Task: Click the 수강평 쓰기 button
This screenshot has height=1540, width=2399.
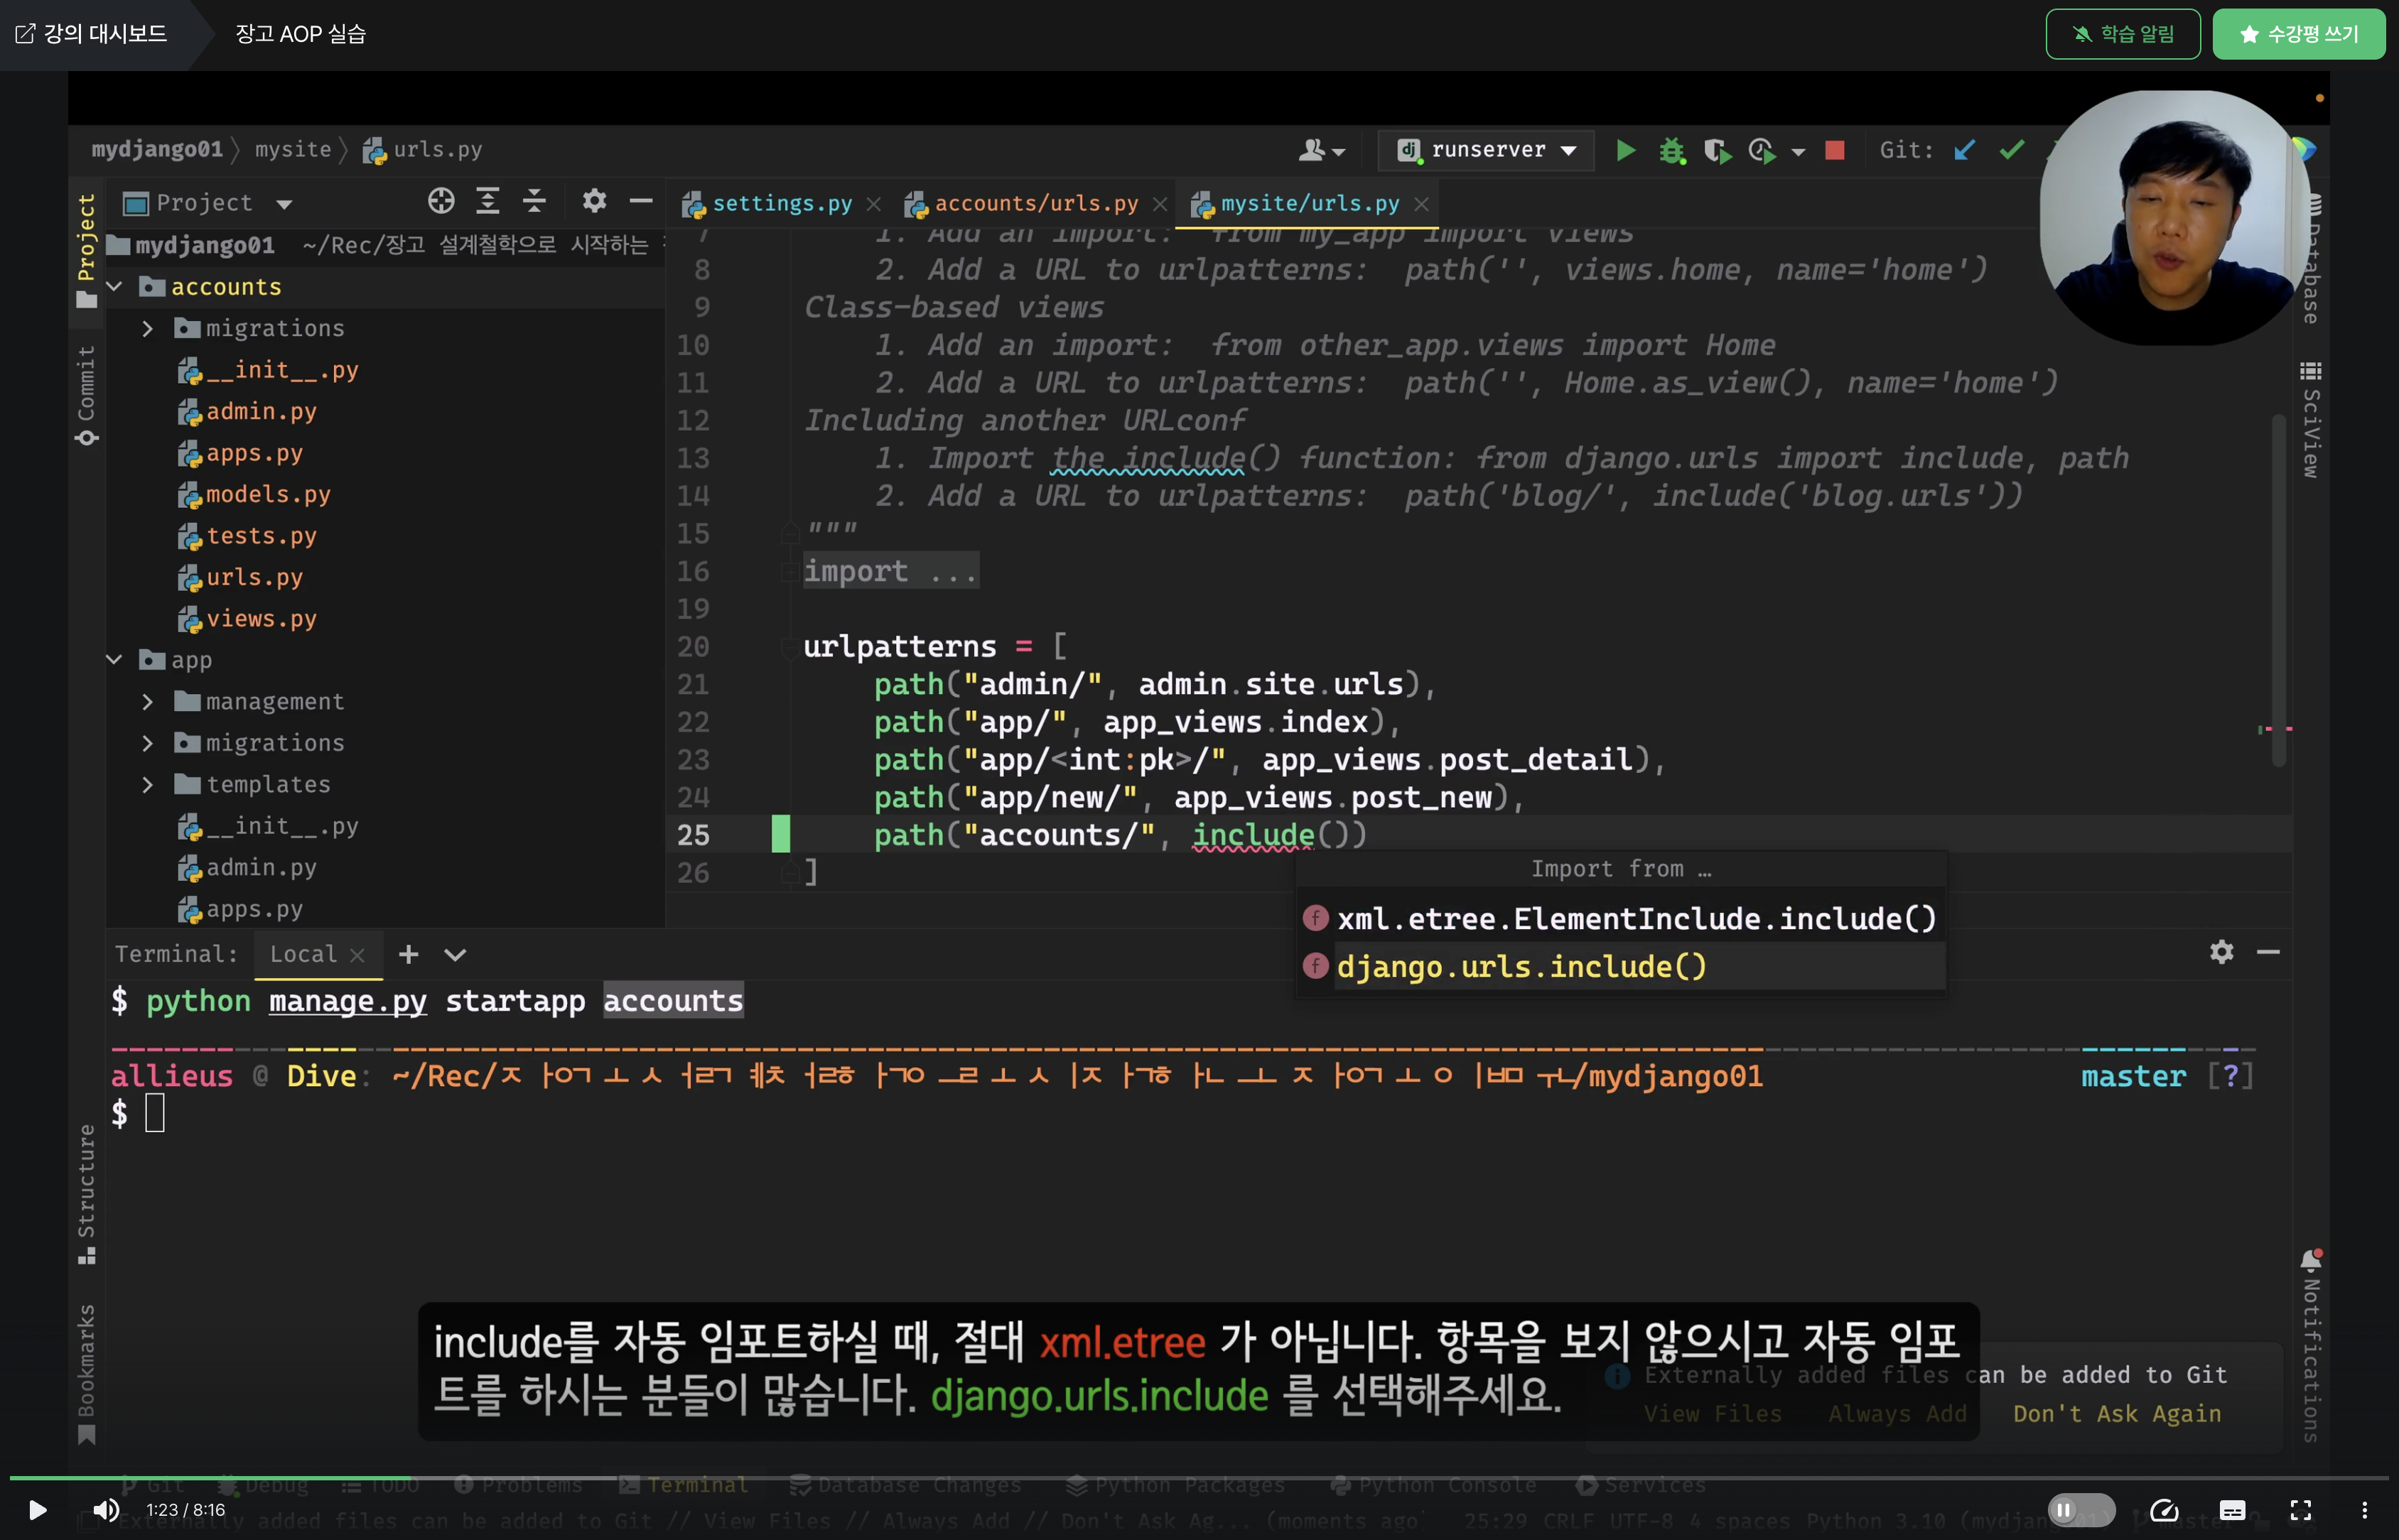Action: click(2298, 34)
